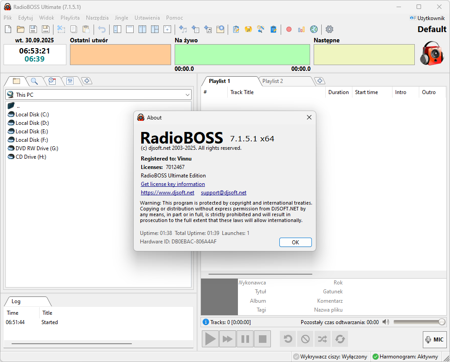The image size is (450, 362).
Task: Paste tracks using the clipboard icon
Action: point(86,29)
